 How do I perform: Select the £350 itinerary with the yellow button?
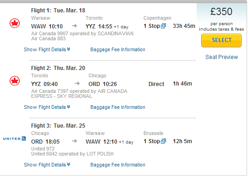point(221,40)
